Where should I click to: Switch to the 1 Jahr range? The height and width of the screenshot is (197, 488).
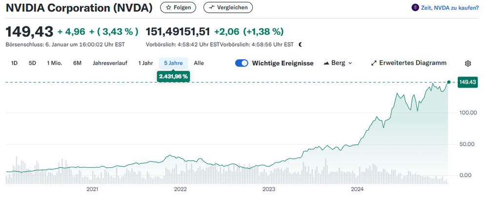[x=145, y=63]
